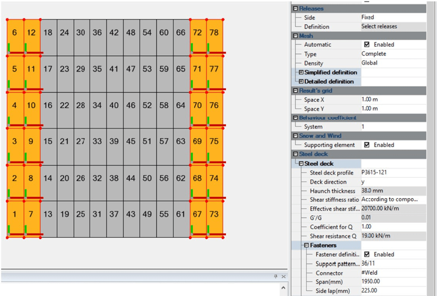Select orange deck panel number 73

point(214,214)
